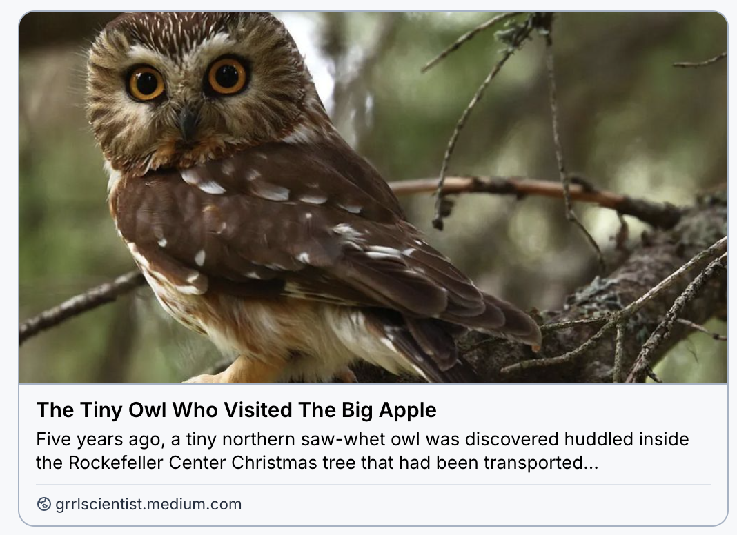Click 'Rockefeller Center' in the description

click(148, 463)
